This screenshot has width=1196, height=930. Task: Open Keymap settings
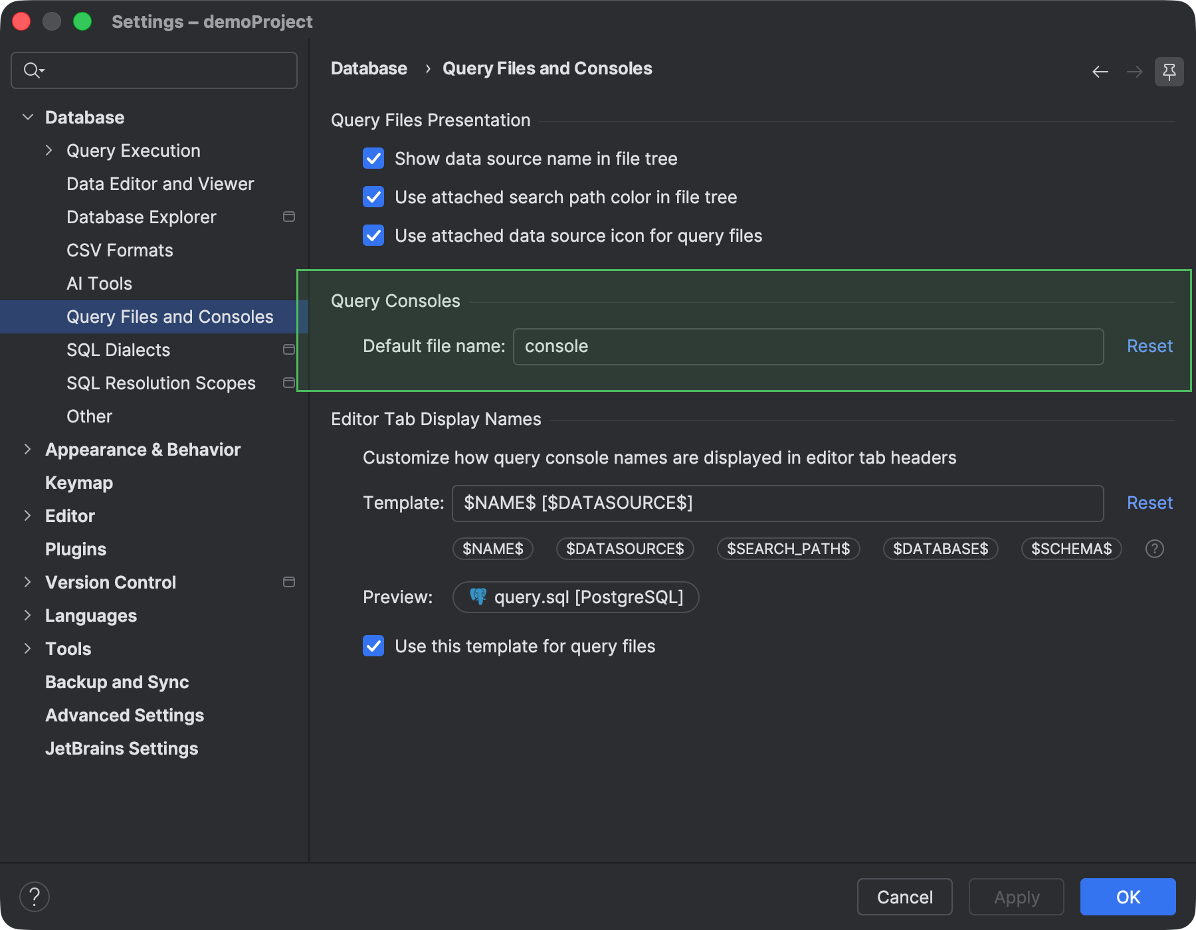79,483
